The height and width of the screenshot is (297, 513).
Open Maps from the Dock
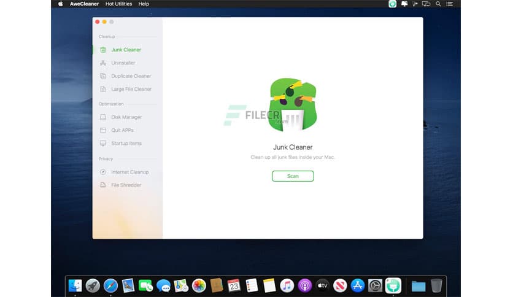tap(181, 285)
